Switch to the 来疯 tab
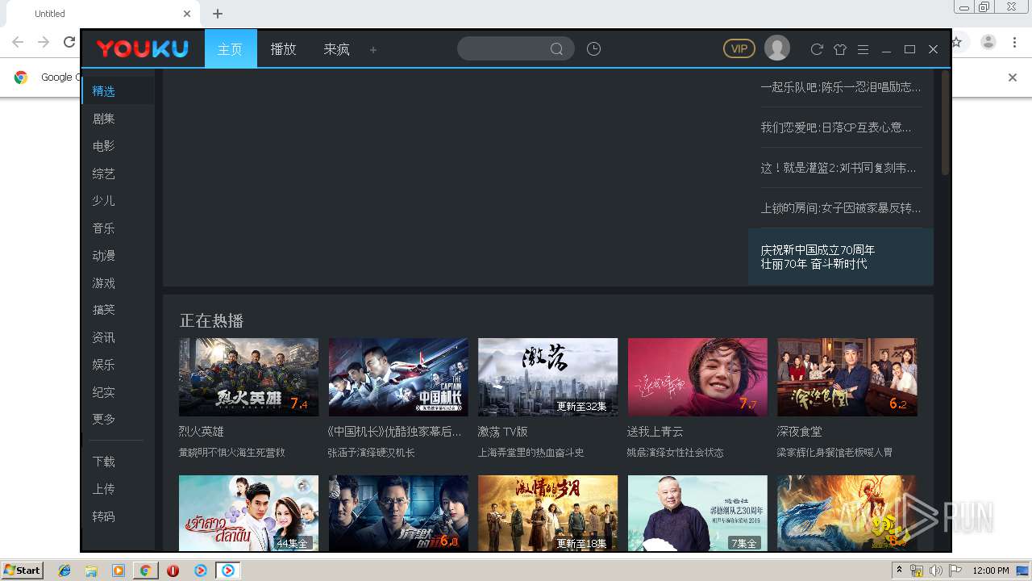This screenshot has width=1032, height=581. click(x=336, y=49)
